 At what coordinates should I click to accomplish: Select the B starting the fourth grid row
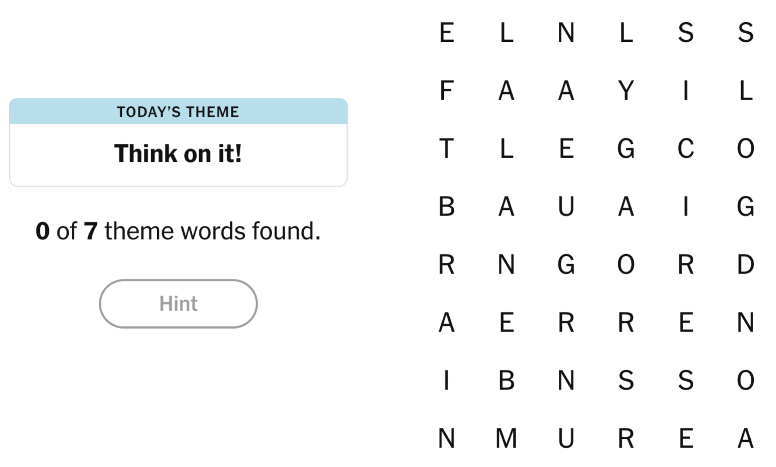coord(447,206)
